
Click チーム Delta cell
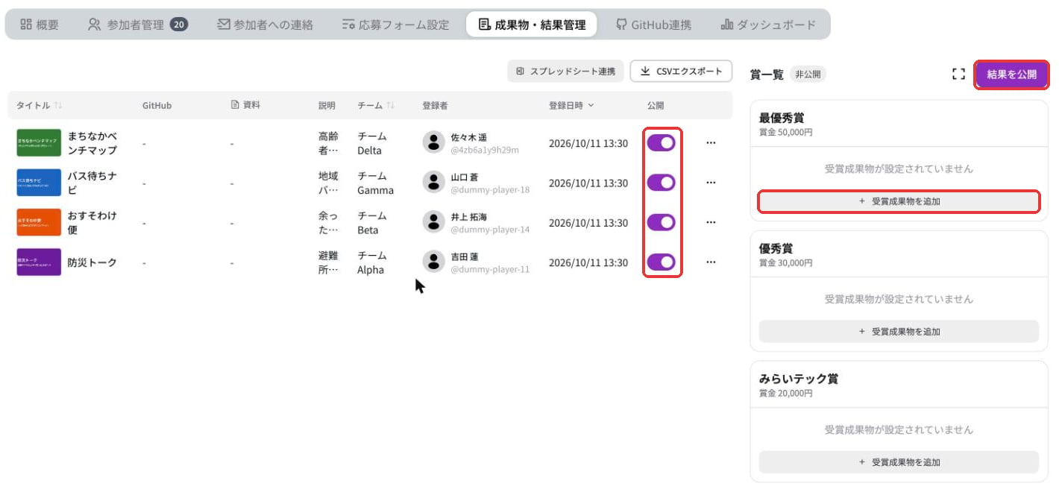tap(372, 143)
